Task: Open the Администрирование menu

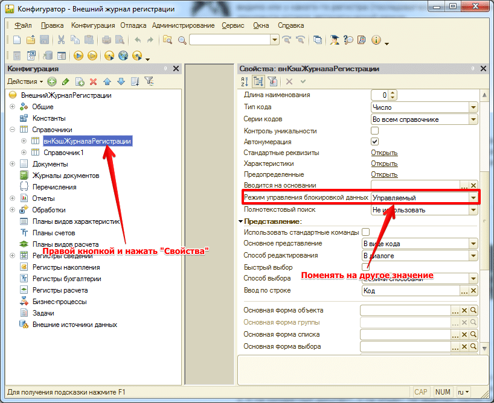Action: point(183,25)
